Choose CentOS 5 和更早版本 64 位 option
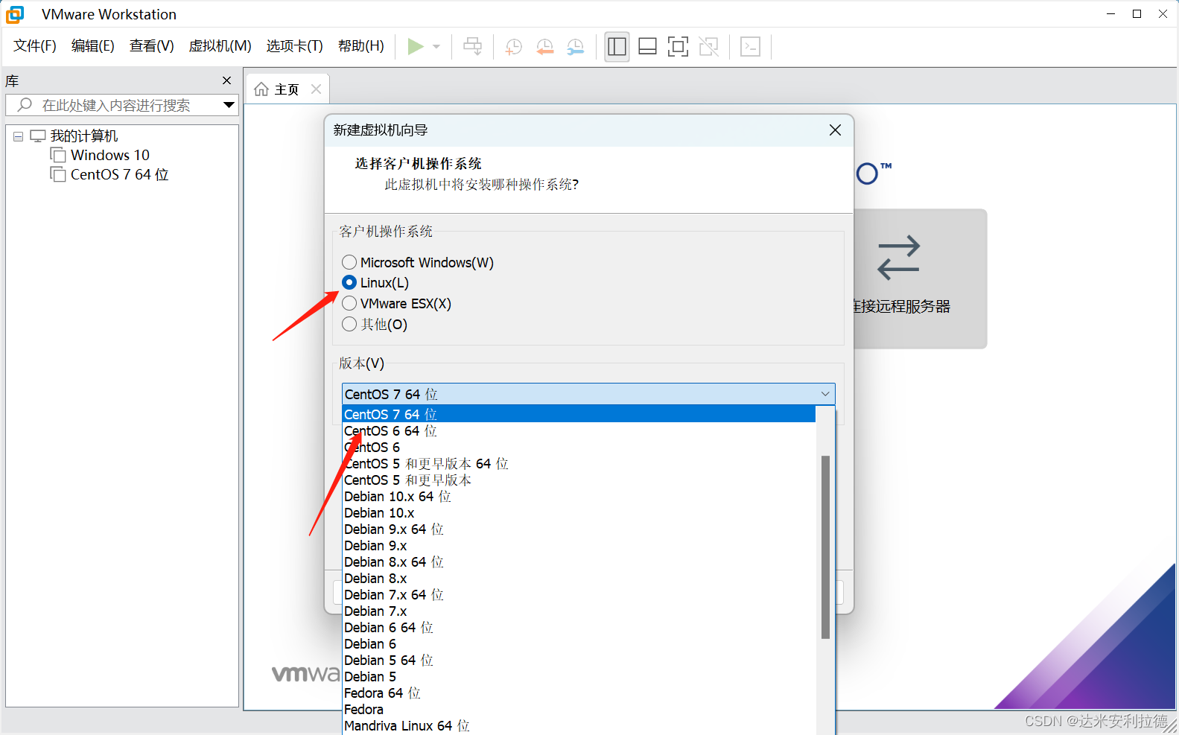The height and width of the screenshot is (735, 1179). [579, 463]
